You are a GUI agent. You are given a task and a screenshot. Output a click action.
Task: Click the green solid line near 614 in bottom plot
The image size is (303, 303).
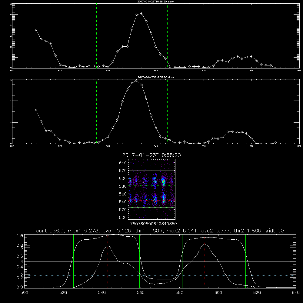click(246, 261)
